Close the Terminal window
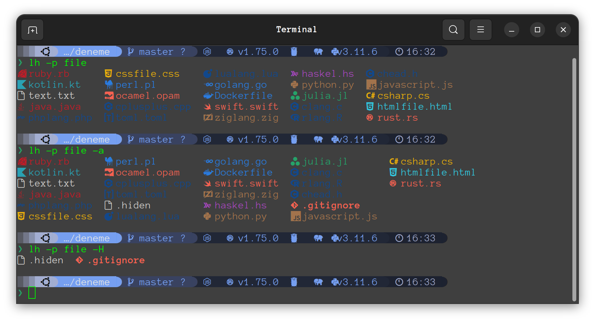Screen dimensions: 595x322 (x=563, y=30)
